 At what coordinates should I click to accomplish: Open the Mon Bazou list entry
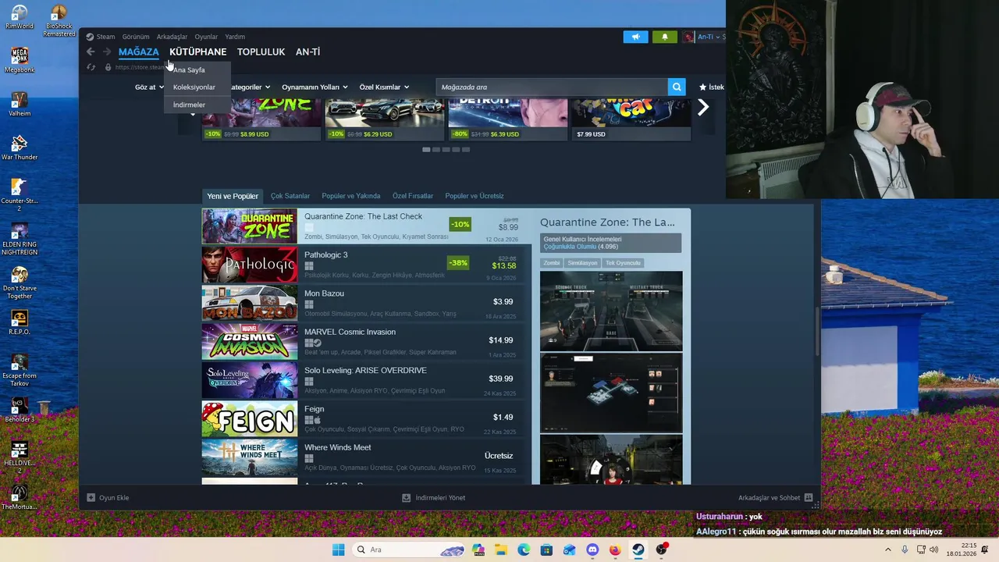point(366,304)
